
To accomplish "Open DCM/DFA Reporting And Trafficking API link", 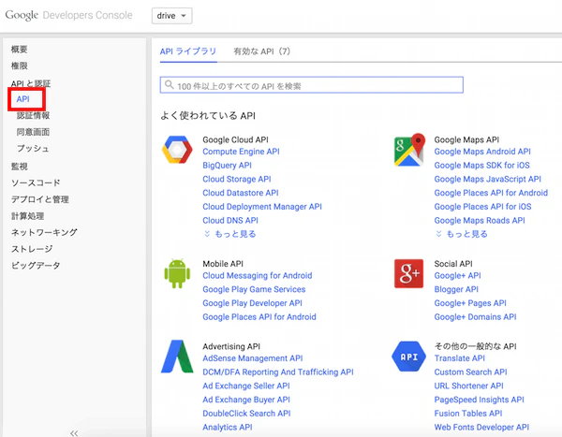I will (278, 371).
